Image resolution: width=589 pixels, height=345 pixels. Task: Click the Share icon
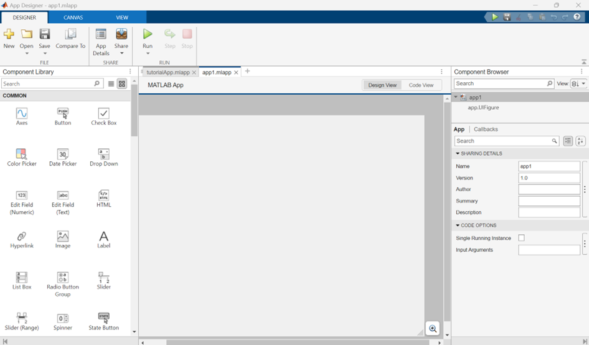(121, 34)
